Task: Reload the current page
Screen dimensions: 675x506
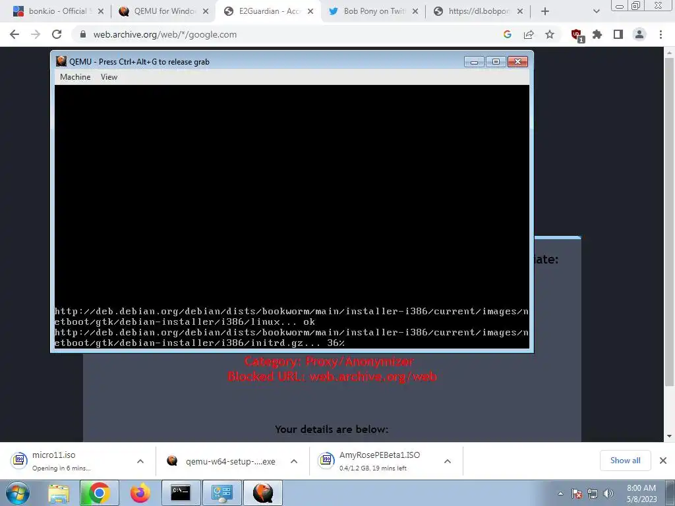Action: [x=57, y=34]
